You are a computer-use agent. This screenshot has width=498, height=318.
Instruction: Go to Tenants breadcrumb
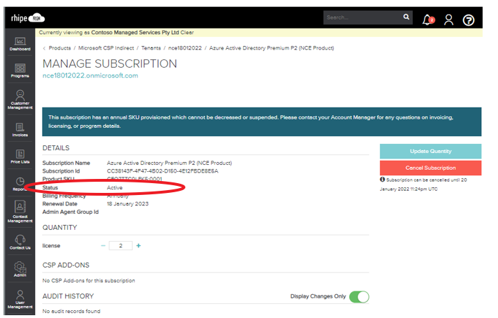151,48
